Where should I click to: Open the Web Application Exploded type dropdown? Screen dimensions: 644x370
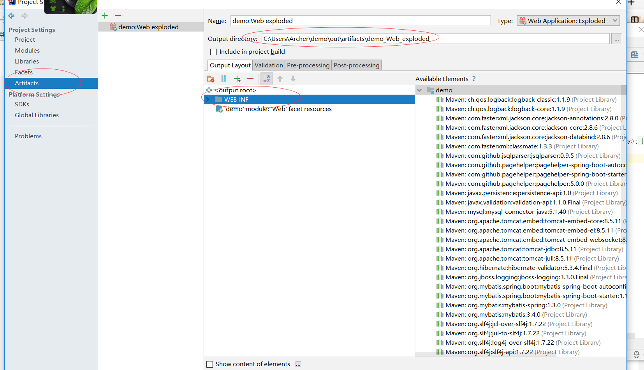(614, 20)
